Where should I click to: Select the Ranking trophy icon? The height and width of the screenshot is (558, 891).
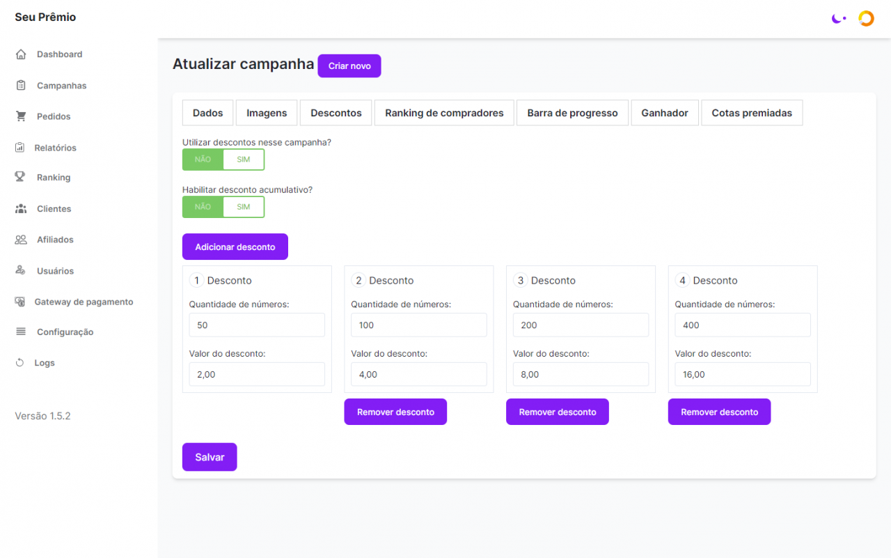pos(21,177)
